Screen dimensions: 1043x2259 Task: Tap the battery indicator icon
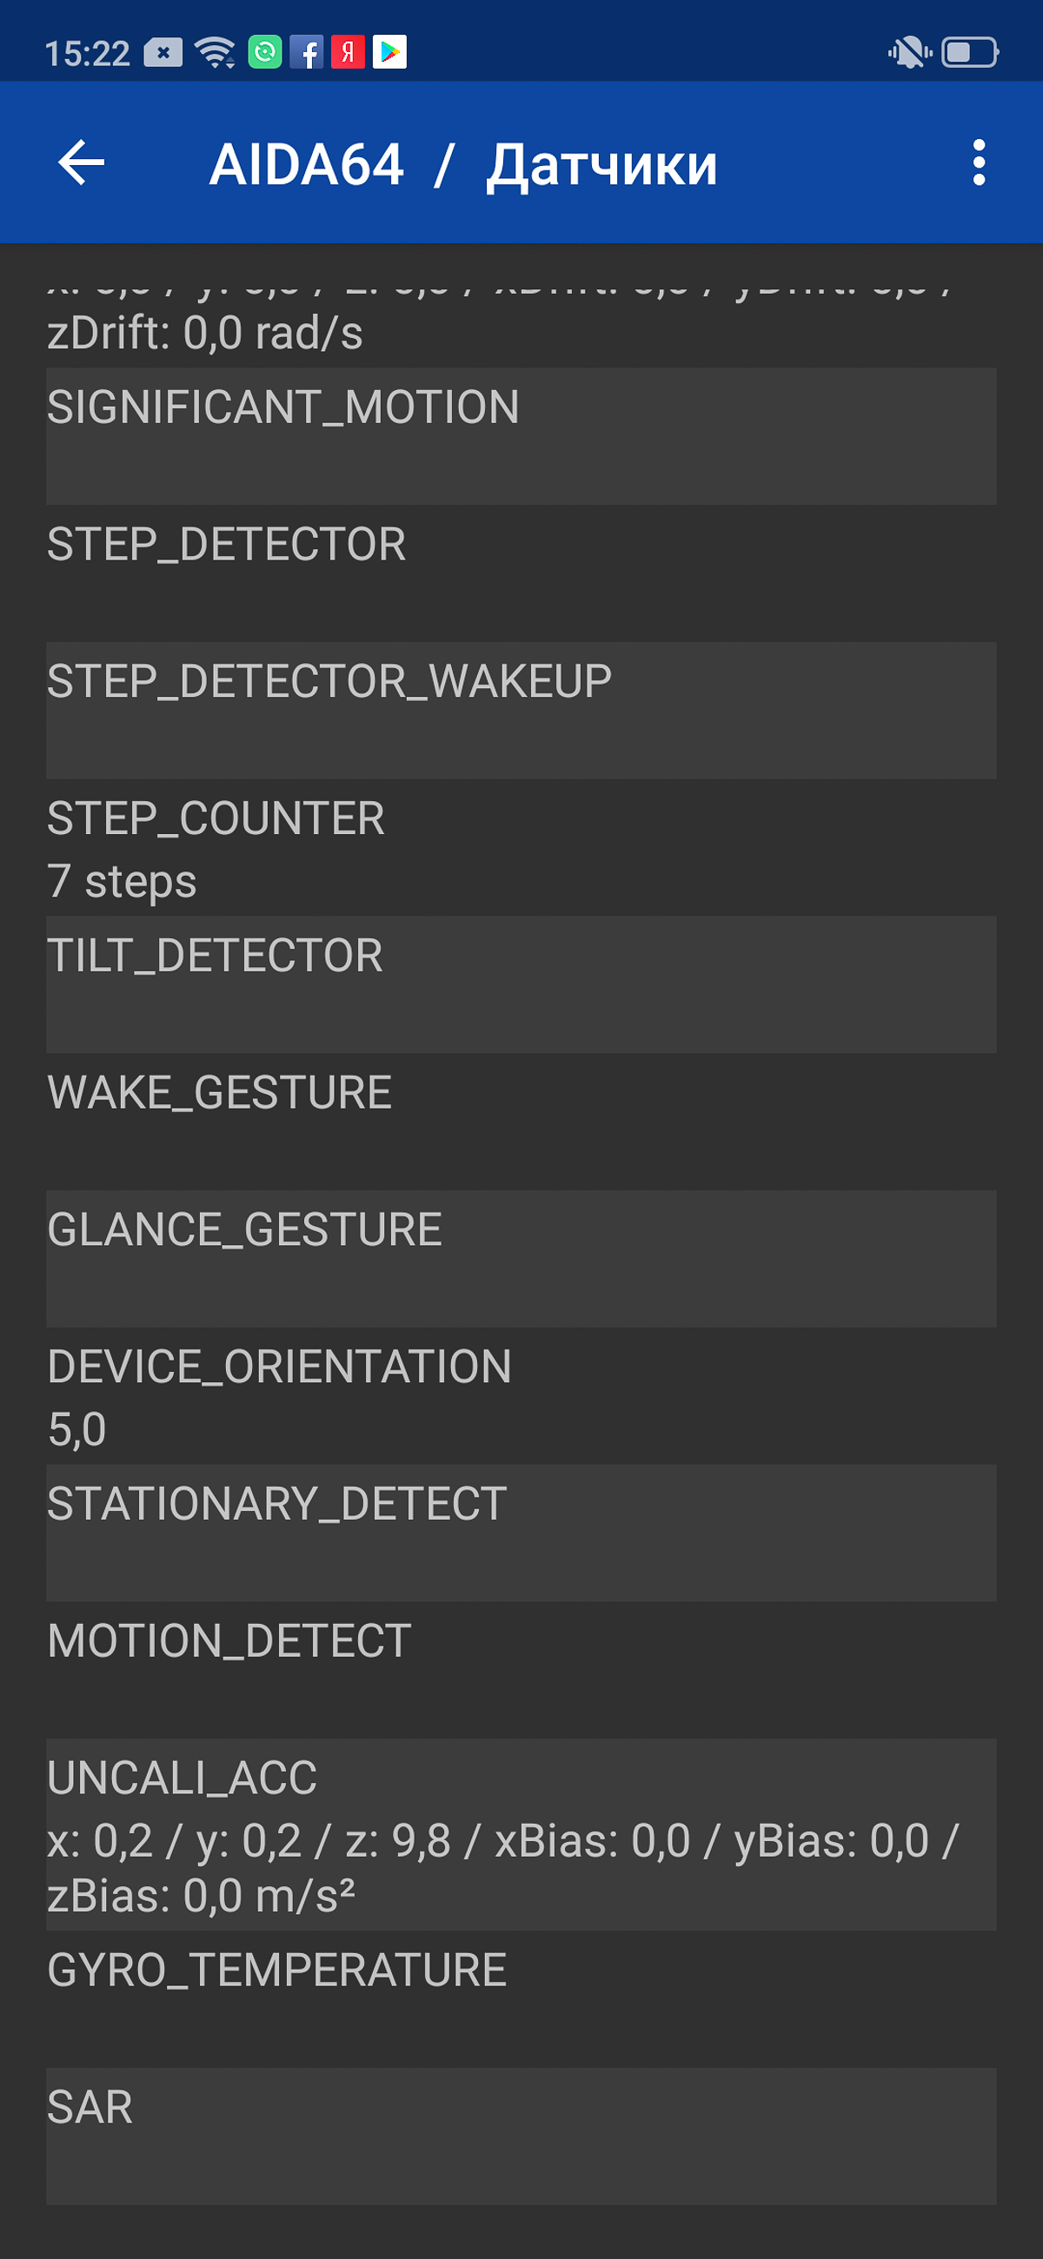coord(970,53)
